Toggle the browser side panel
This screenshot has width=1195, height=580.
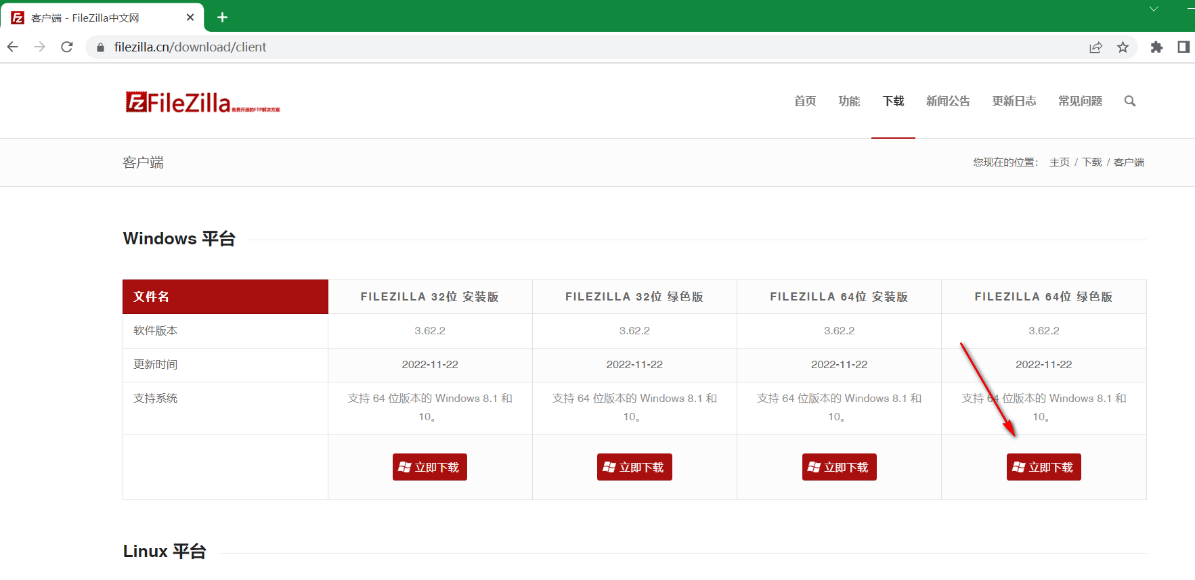pos(1183,47)
